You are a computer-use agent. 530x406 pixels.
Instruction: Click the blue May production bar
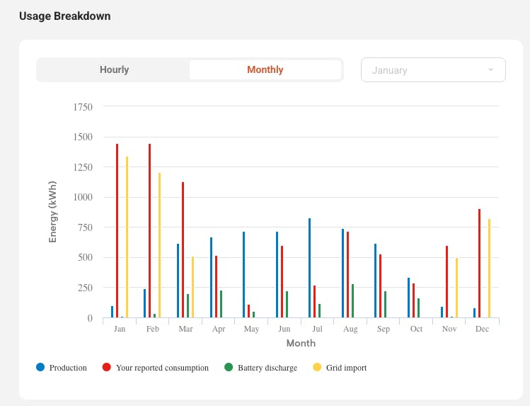coord(243,274)
